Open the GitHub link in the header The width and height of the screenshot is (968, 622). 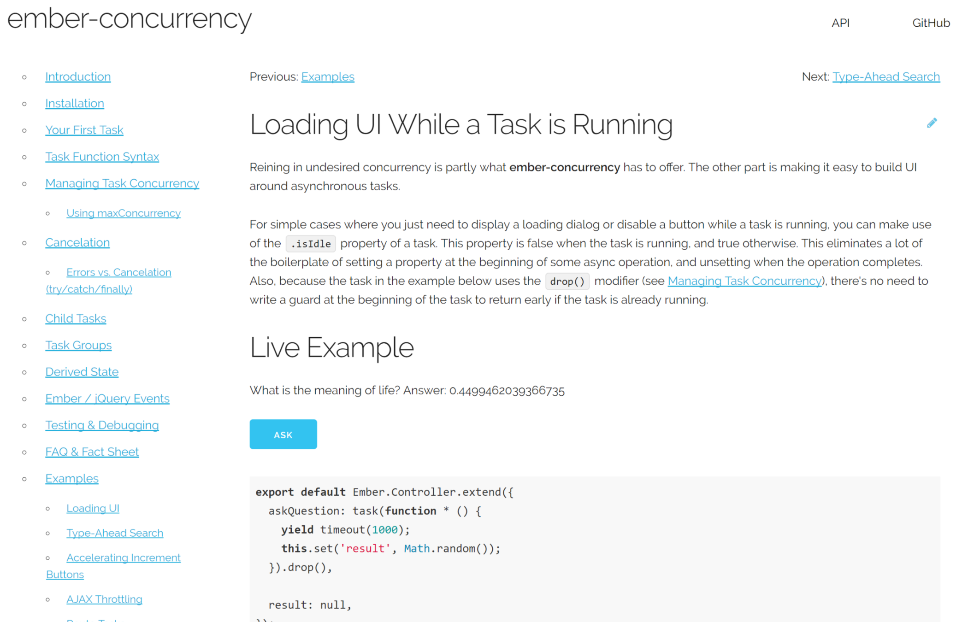point(931,23)
